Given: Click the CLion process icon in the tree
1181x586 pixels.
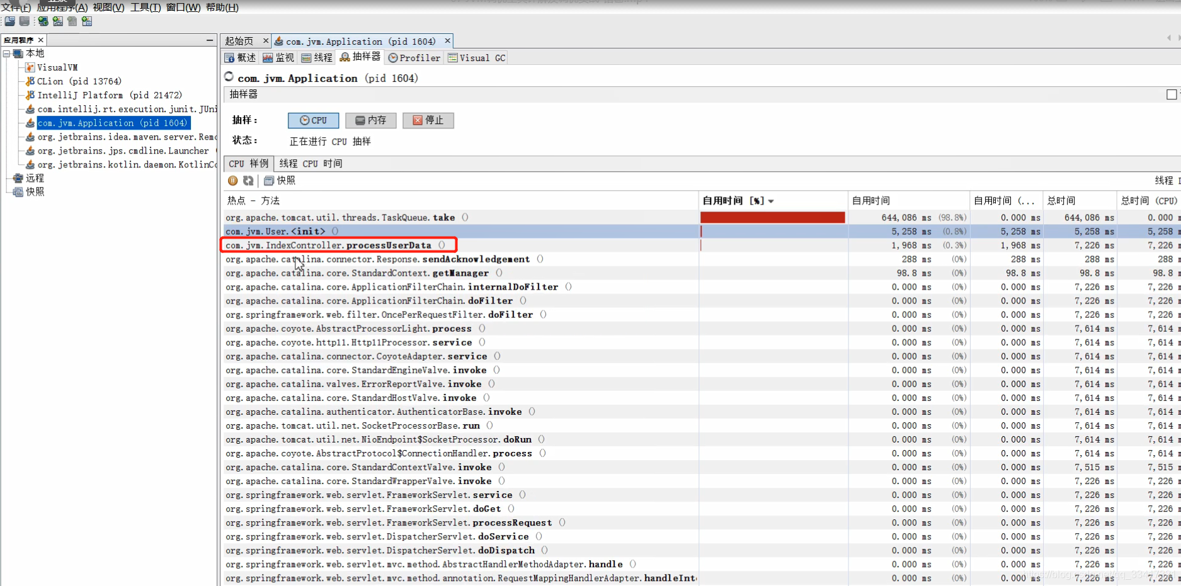Looking at the screenshot, I should pyautogui.click(x=30, y=81).
